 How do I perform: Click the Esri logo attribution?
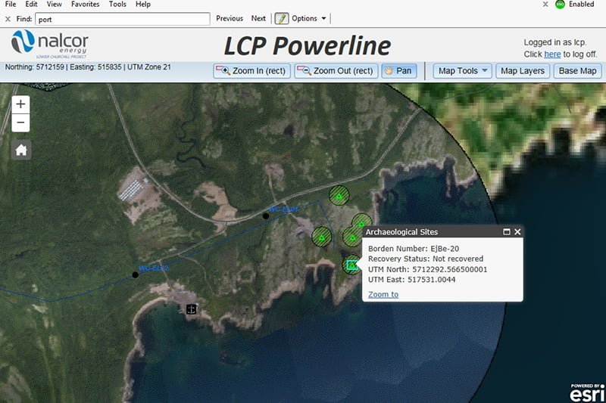pyautogui.click(x=586, y=393)
